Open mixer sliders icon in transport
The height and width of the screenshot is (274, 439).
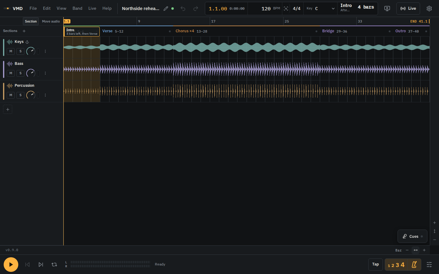(x=429, y=265)
